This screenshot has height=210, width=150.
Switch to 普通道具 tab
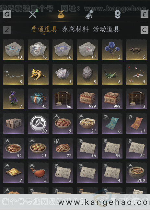[44, 29]
